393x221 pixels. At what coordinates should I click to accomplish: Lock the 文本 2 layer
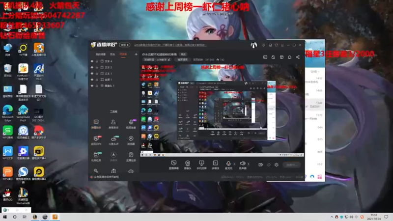coord(97,67)
